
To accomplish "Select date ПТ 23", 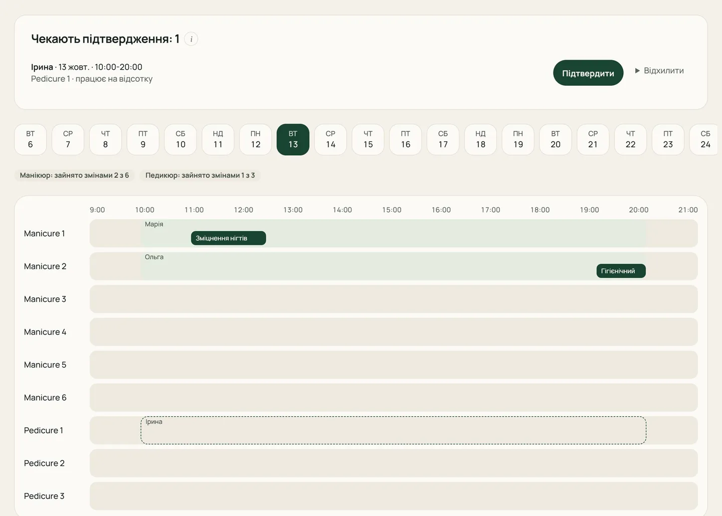I will click(668, 139).
